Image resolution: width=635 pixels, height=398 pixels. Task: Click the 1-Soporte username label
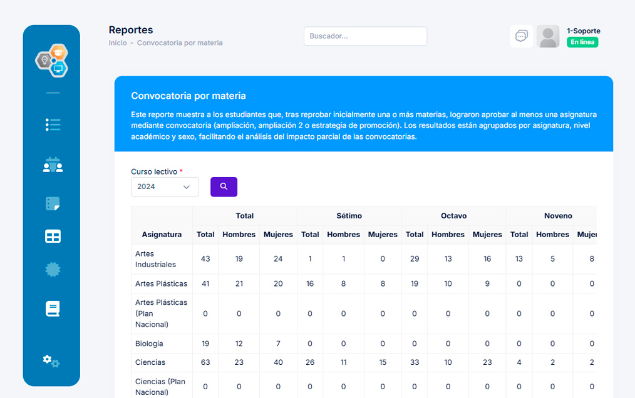583,31
